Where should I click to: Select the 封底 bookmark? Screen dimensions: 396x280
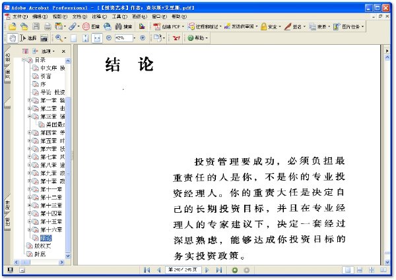[40, 254]
